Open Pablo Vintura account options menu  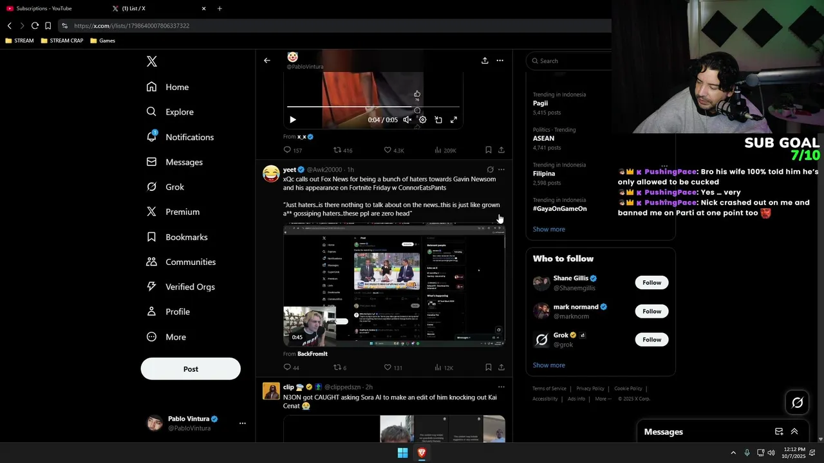[242, 423]
